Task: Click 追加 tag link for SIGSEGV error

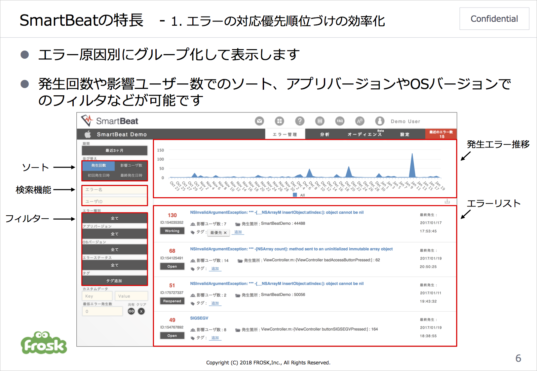Action: pos(215,338)
